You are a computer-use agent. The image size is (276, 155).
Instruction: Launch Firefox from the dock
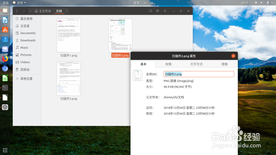pyautogui.click(x=5, y=59)
